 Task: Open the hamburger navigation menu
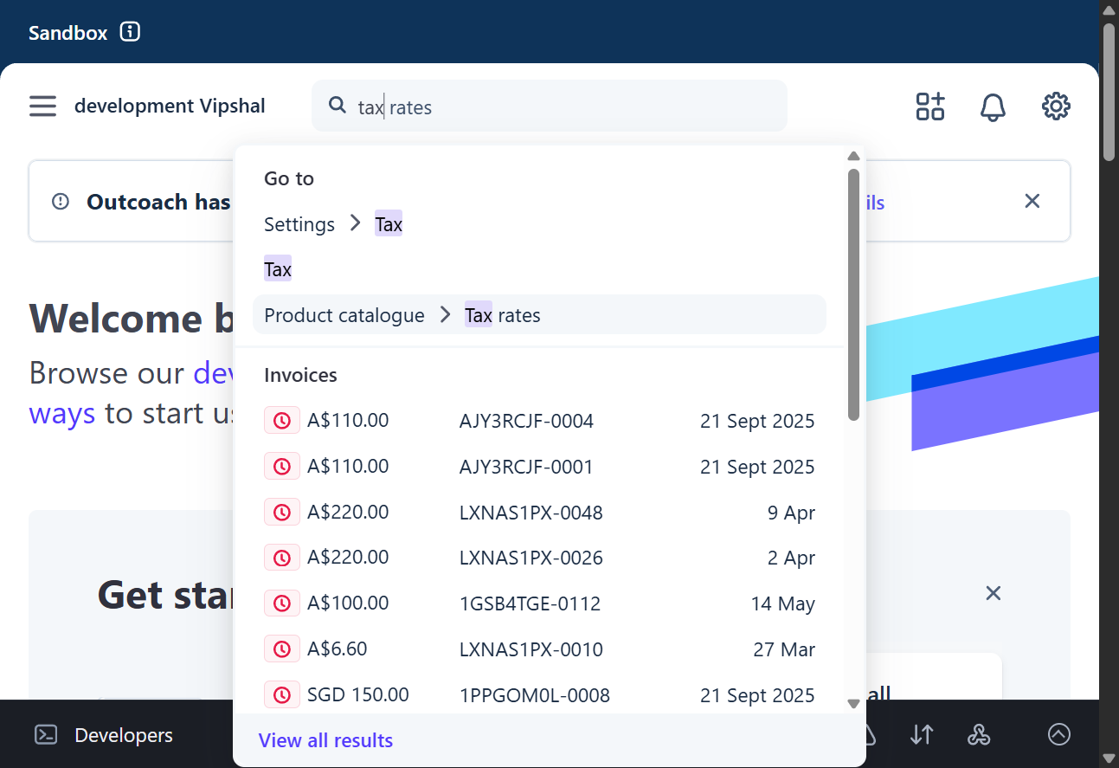click(x=42, y=106)
